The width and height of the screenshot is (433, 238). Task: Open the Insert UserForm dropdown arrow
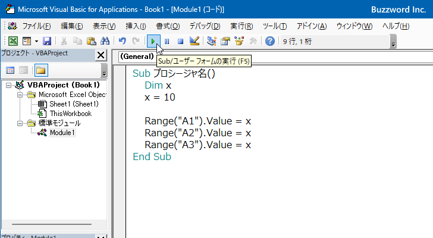click(x=36, y=42)
